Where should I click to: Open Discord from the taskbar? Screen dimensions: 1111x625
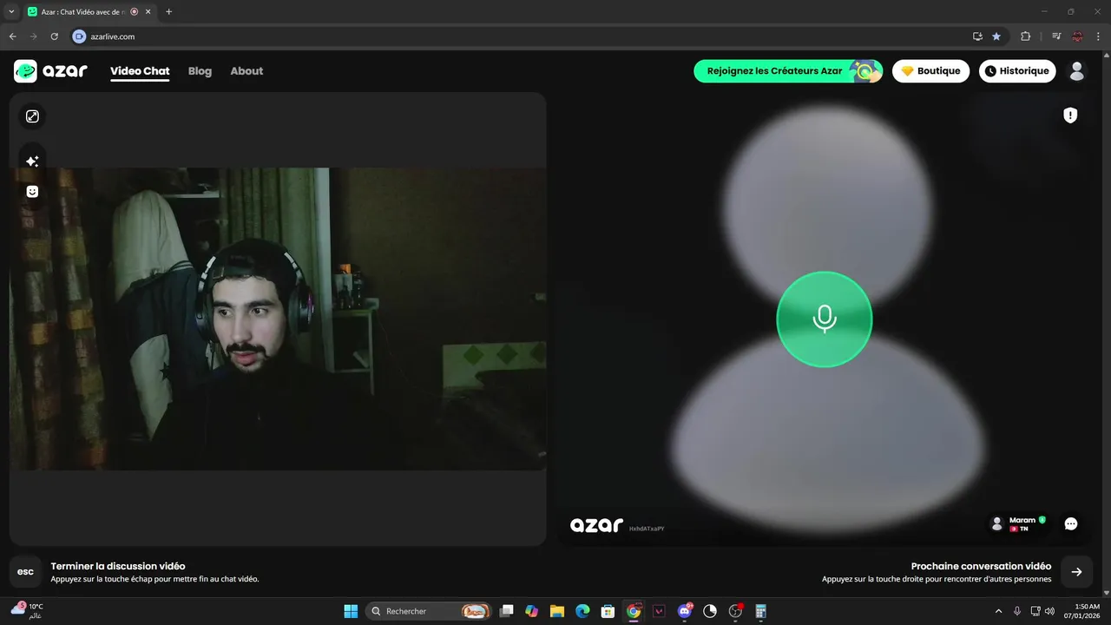pos(685,611)
